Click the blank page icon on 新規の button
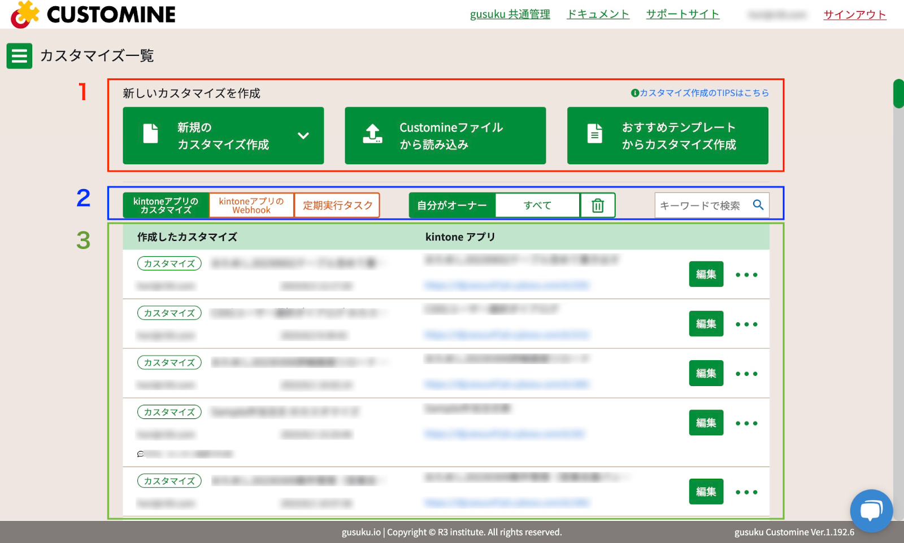Image resolution: width=904 pixels, height=543 pixels. tap(150, 134)
